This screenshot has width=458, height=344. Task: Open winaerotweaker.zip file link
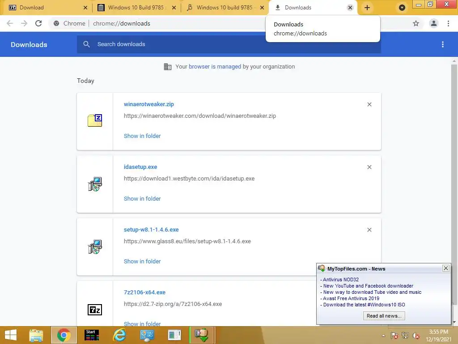(148, 104)
